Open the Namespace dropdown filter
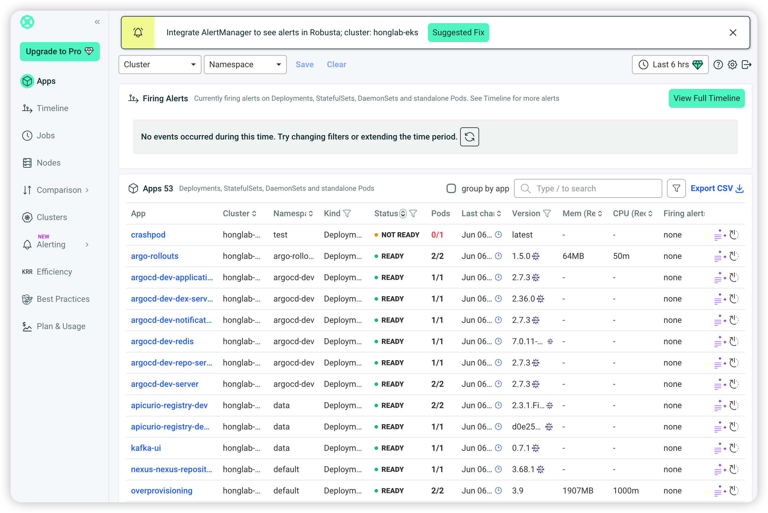 coord(245,65)
